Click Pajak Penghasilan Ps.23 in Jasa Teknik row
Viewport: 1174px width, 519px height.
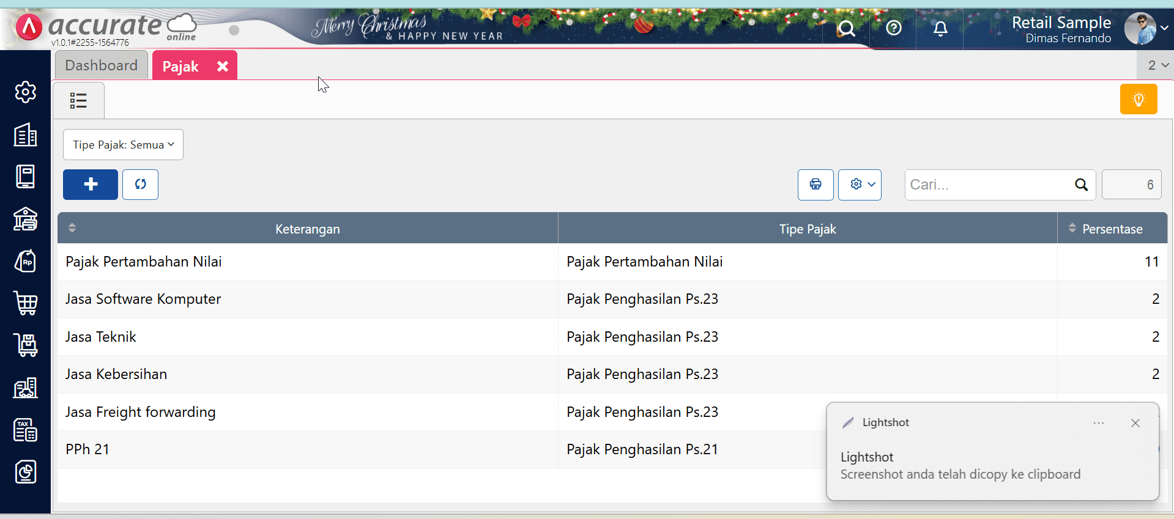click(x=642, y=337)
